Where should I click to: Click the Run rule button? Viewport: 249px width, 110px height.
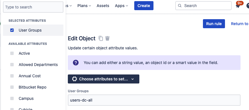[214, 24]
